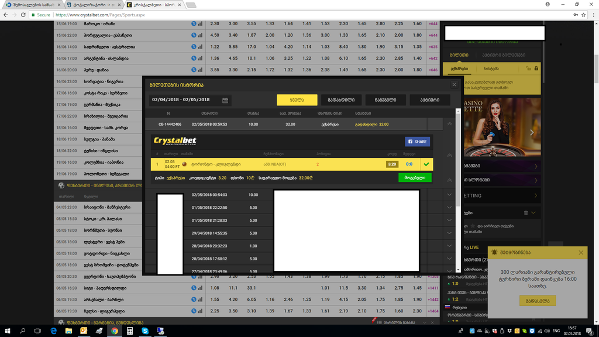Click the bell icon in notification popup
This screenshot has width=599, height=337.
[494, 252]
